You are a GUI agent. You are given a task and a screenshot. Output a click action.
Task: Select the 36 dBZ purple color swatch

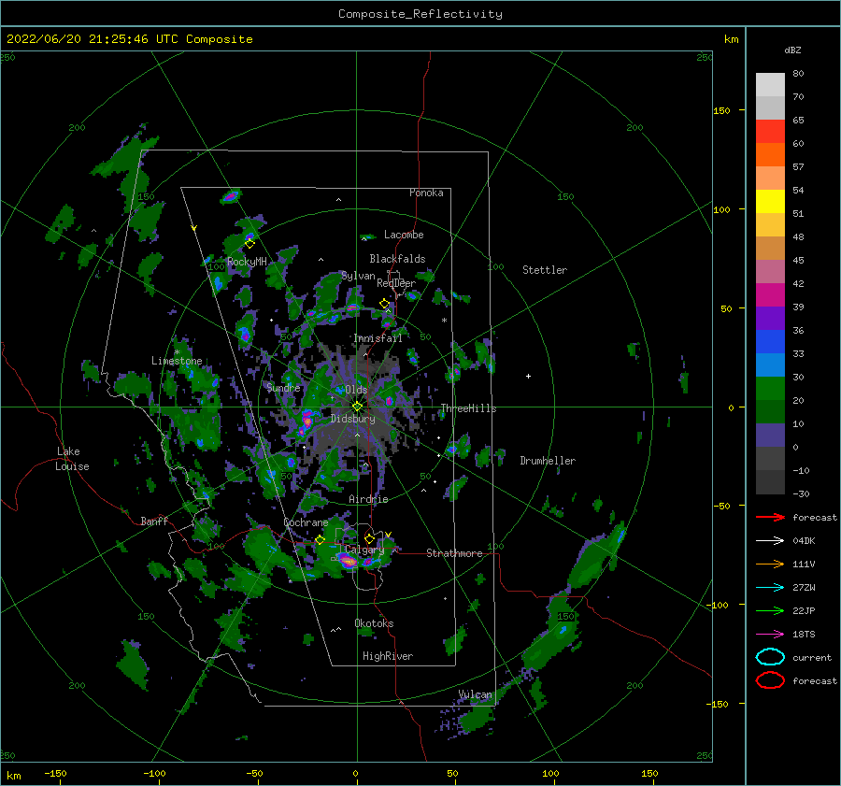click(x=770, y=318)
